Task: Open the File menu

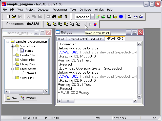Action: pos(5,10)
